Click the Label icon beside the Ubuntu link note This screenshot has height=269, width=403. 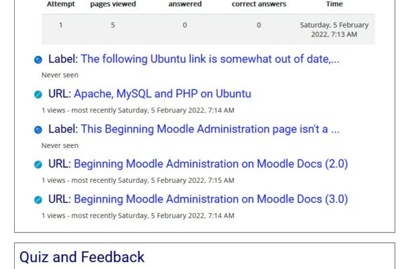(38, 59)
